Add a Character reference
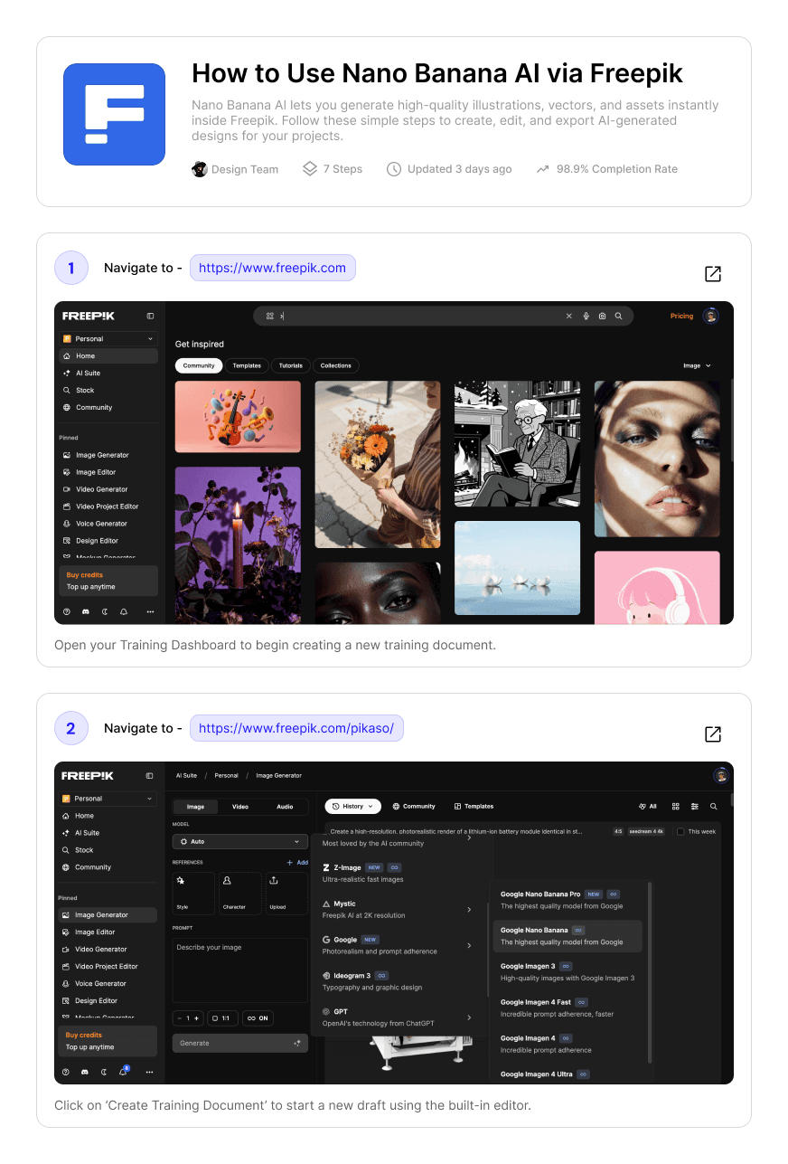This screenshot has width=788, height=1164. tap(239, 894)
